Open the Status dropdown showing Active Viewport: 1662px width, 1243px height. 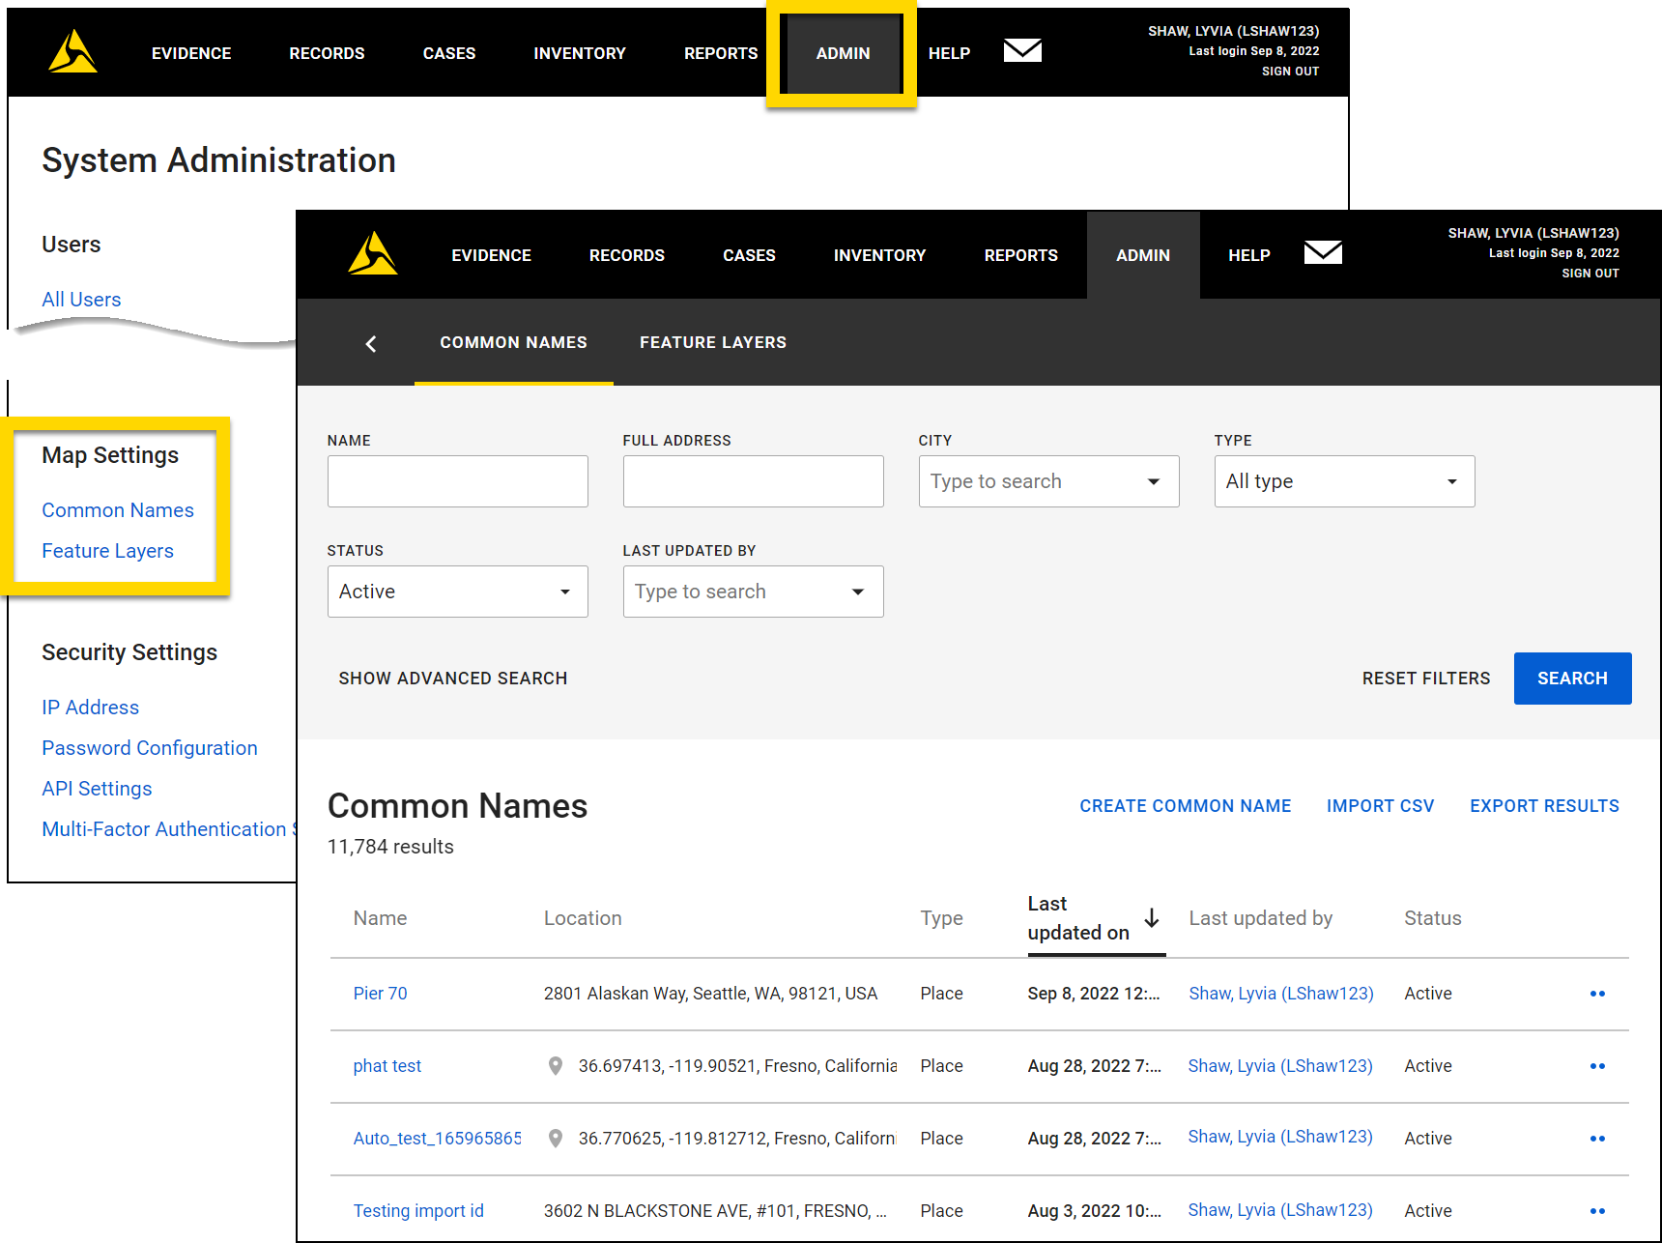[457, 591]
